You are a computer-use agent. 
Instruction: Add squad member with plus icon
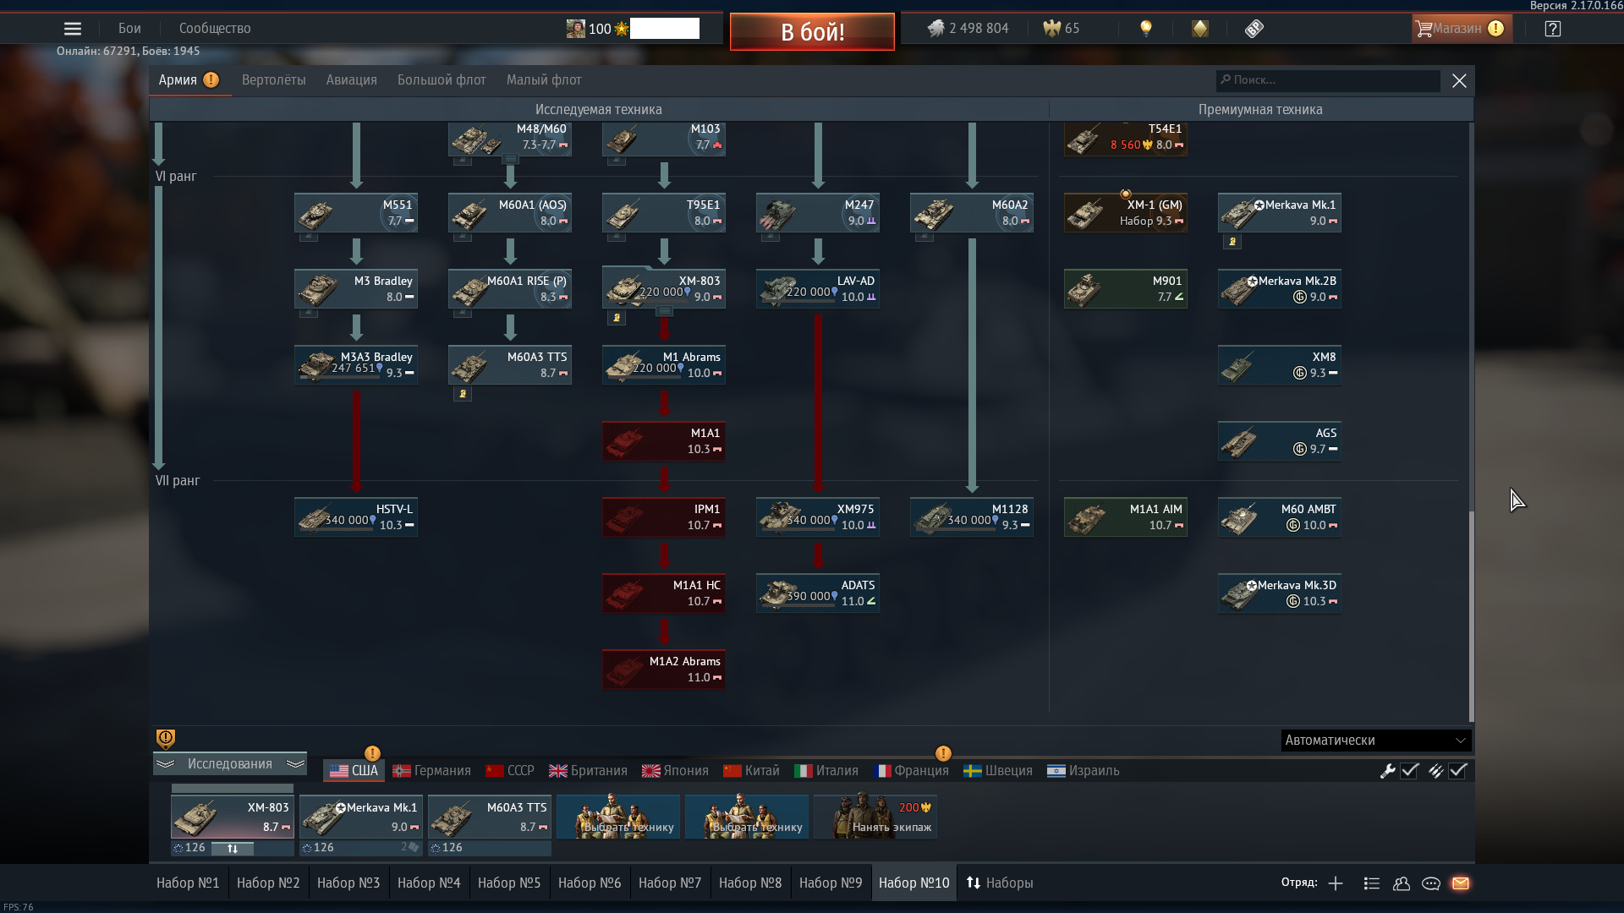pos(1336,883)
